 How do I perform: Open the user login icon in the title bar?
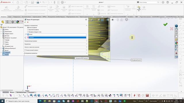pos(163,2)
